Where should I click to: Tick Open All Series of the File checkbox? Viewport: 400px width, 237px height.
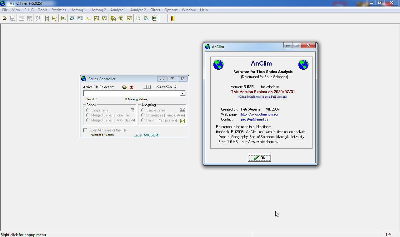pyautogui.click(x=85, y=130)
